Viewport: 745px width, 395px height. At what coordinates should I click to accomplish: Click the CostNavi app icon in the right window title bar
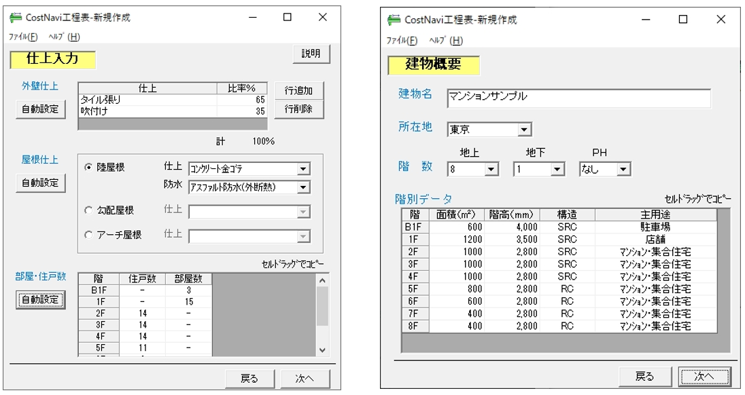click(394, 20)
